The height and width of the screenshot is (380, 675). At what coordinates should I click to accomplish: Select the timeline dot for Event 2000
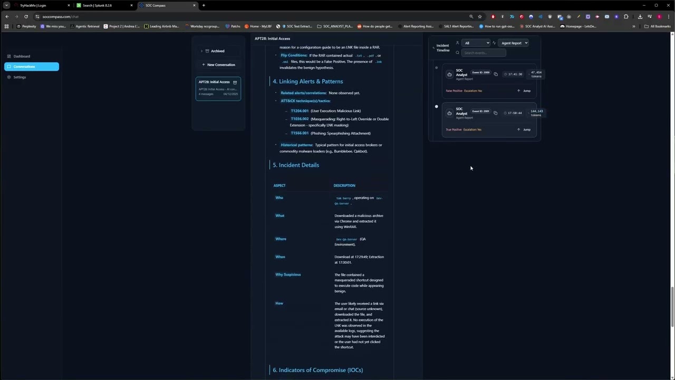pos(436,68)
